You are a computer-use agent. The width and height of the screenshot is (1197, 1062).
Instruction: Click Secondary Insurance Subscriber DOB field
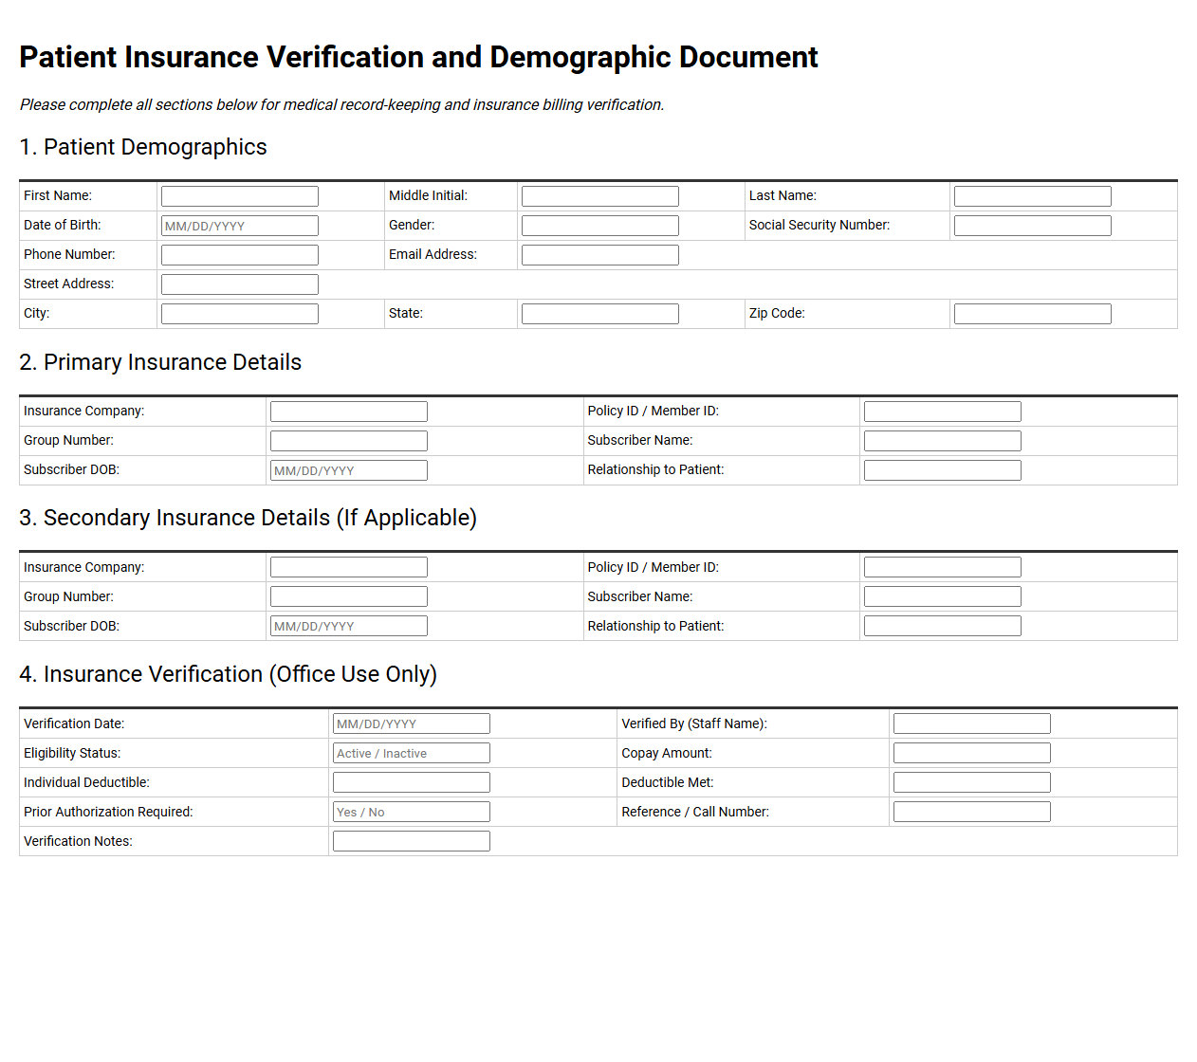click(x=349, y=626)
